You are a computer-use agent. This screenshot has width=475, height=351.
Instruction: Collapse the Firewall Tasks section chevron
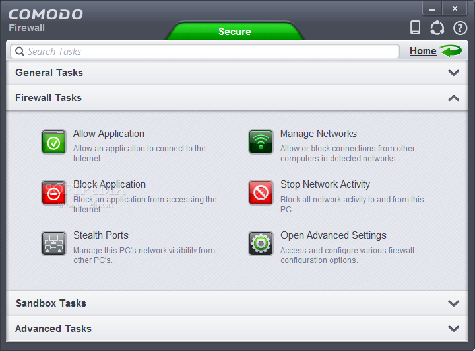point(453,98)
